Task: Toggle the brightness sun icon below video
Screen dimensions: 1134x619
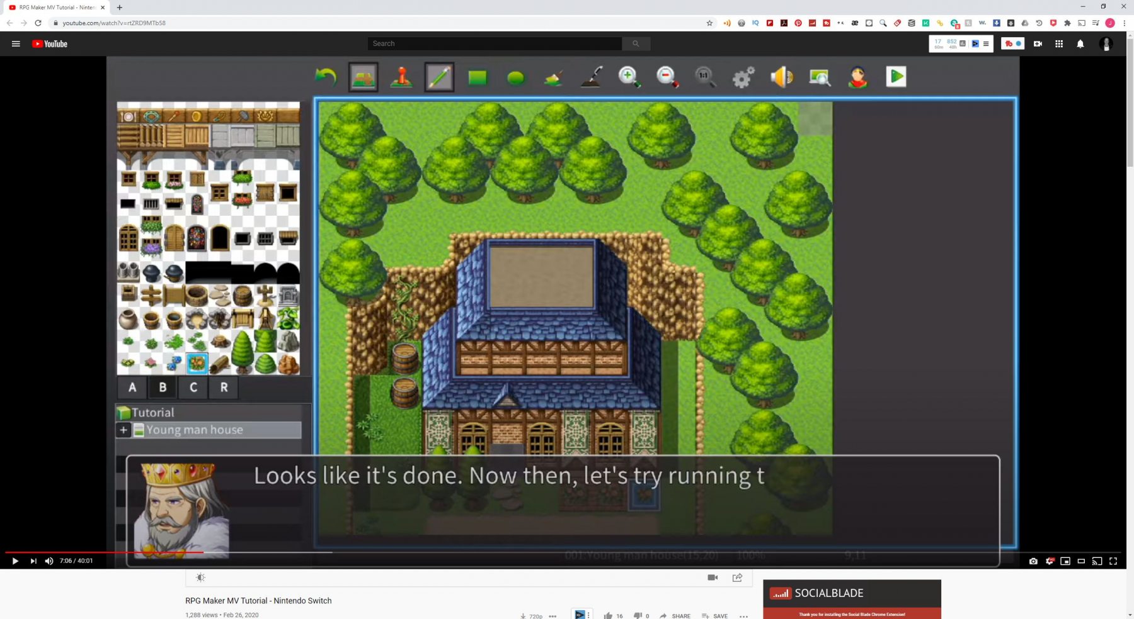Action: click(200, 577)
